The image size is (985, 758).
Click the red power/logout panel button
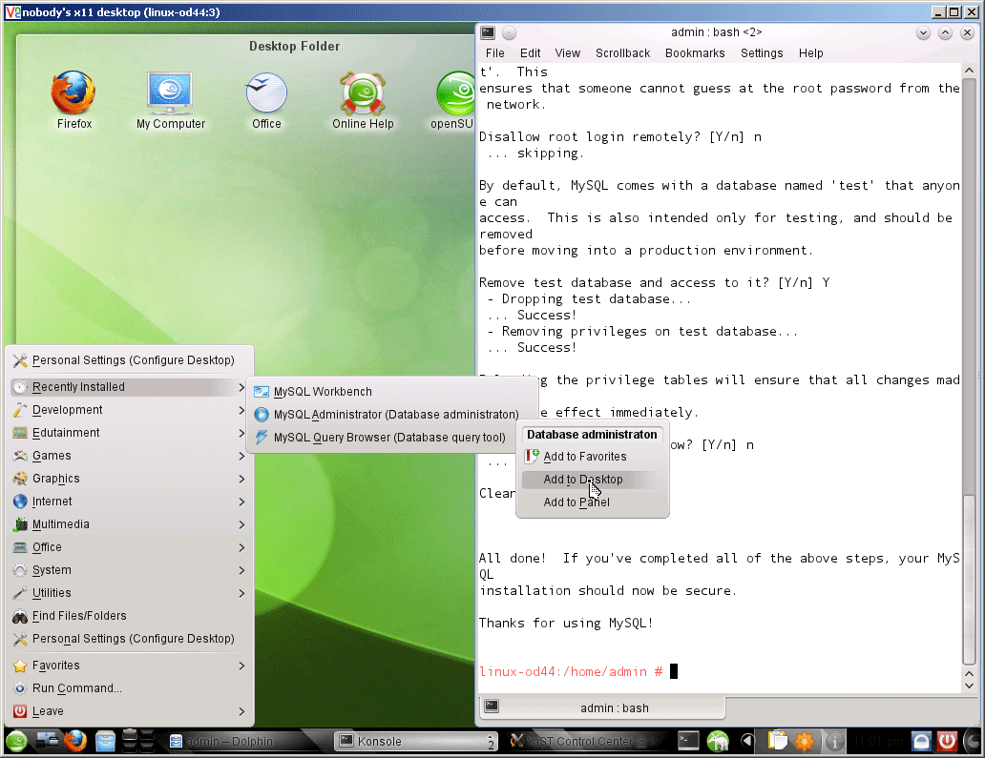coord(948,742)
